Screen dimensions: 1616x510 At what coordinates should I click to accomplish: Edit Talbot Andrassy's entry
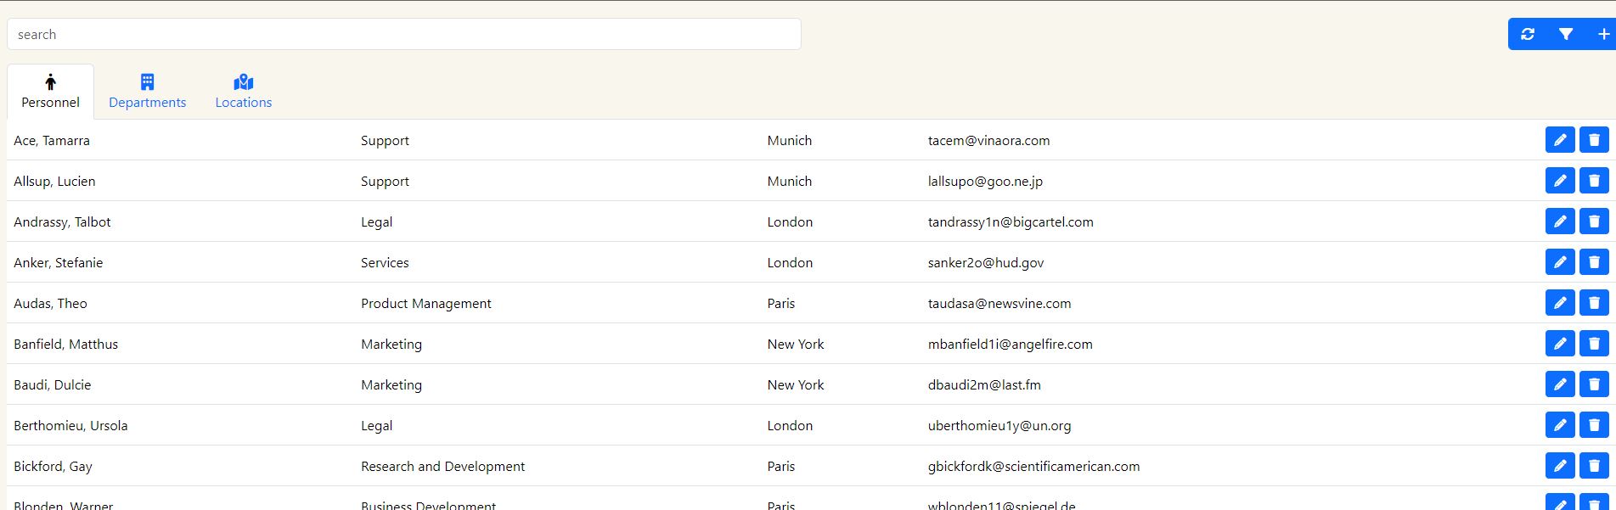click(1560, 221)
